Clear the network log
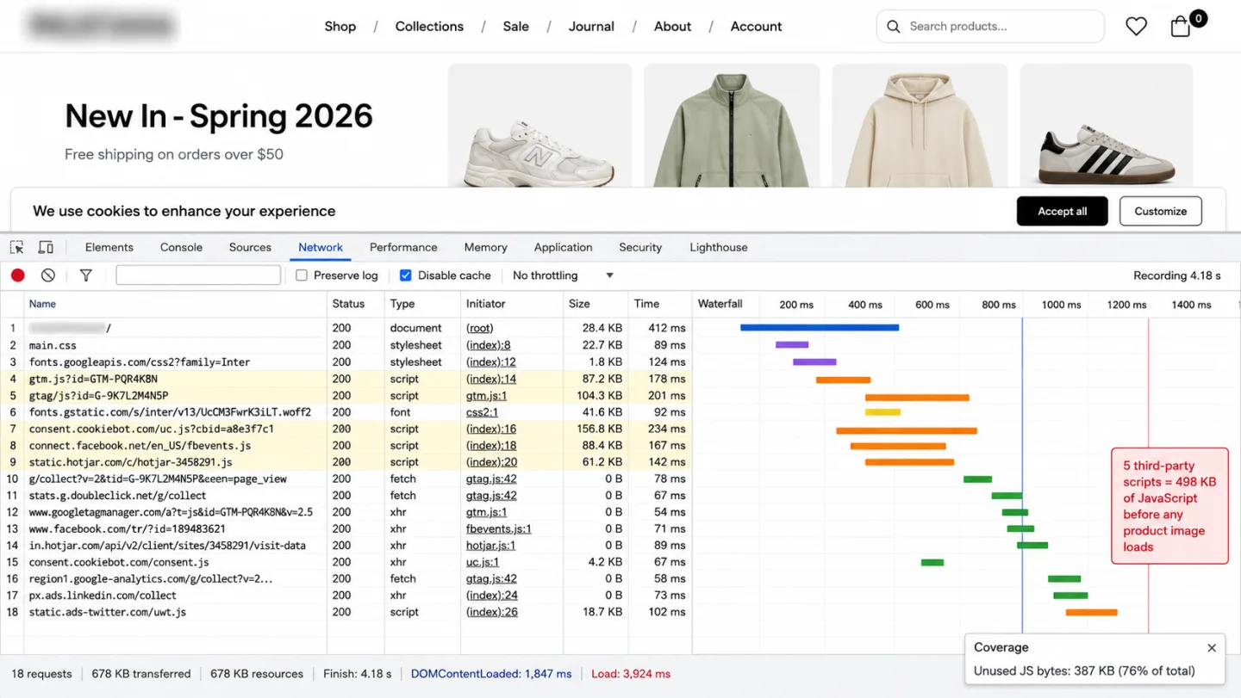 (x=48, y=275)
